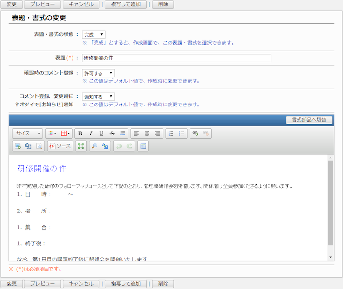Open the text color picker dropdown
The width and height of the screenshot is (343, 289).
(x=51, y=133)
